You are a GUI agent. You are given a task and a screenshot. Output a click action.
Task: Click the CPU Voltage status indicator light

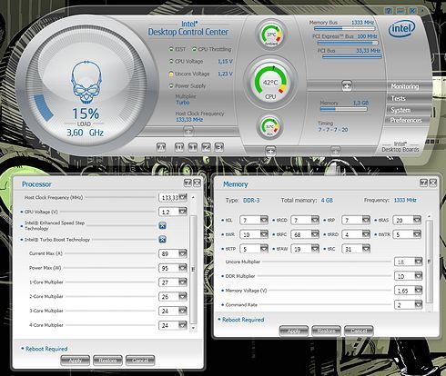[x=171, y=62]
